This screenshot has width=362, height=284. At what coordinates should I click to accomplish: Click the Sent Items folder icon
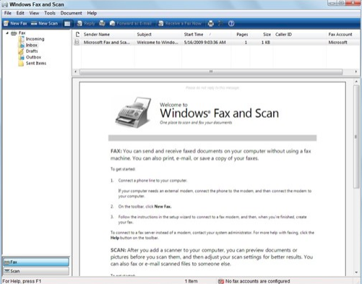(22, 63)
